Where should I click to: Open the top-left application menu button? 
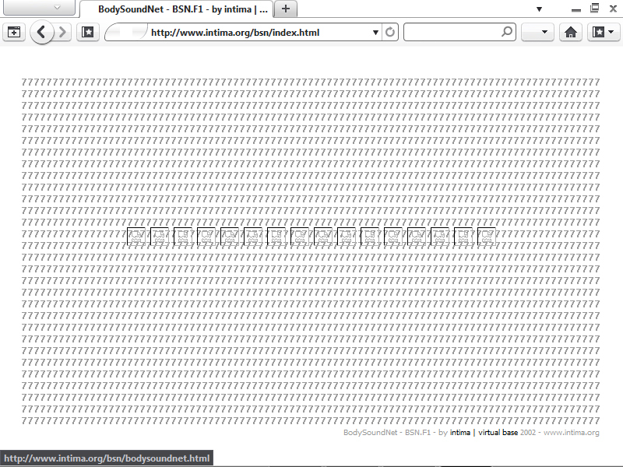click(56, 8)
